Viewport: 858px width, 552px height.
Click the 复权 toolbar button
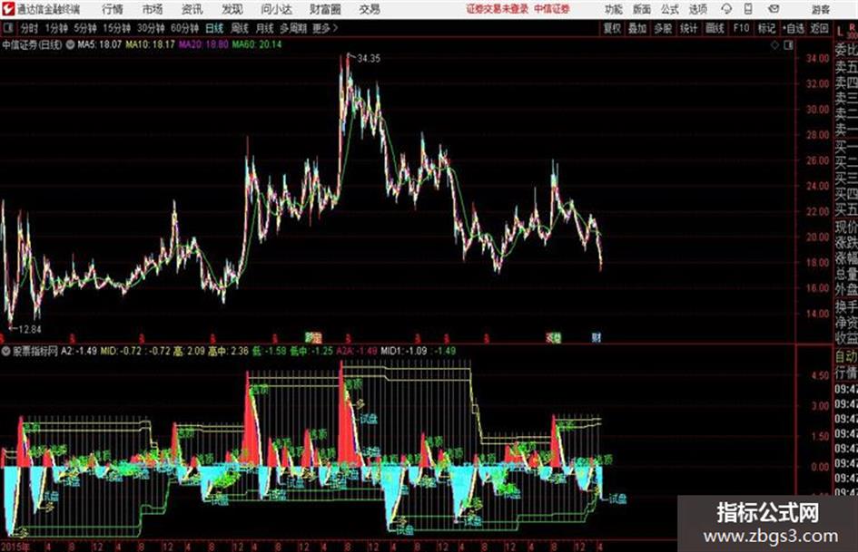point(612,28)
